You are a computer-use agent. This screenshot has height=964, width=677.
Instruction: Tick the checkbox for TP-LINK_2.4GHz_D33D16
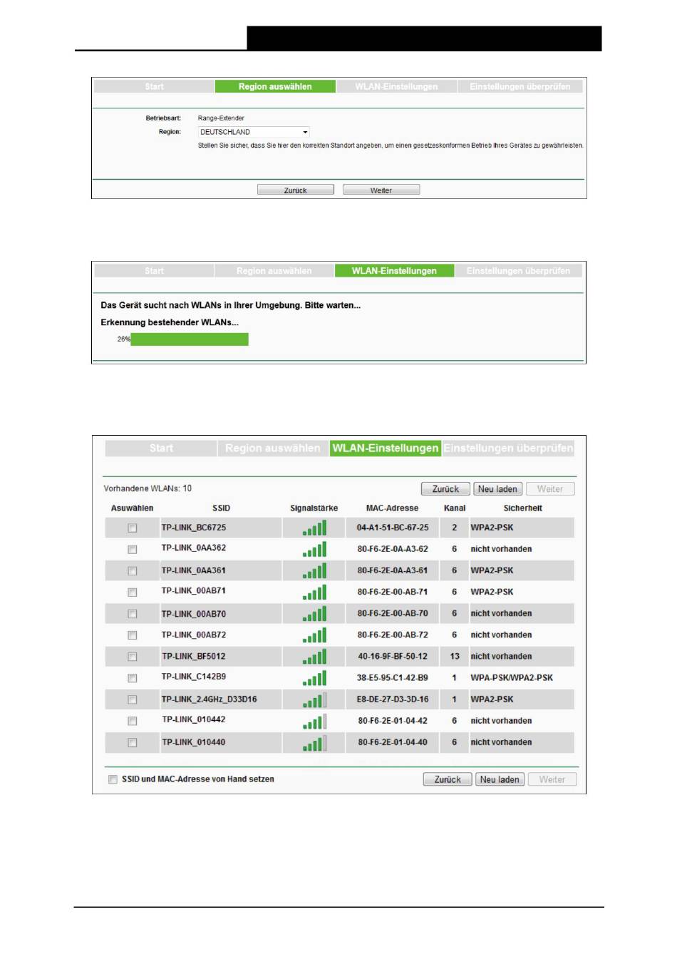(x=132, y=700)
